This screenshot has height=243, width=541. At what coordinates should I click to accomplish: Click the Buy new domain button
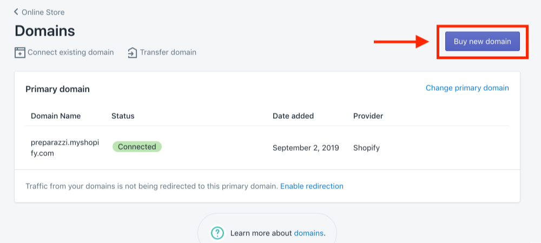tap(483, 41)
